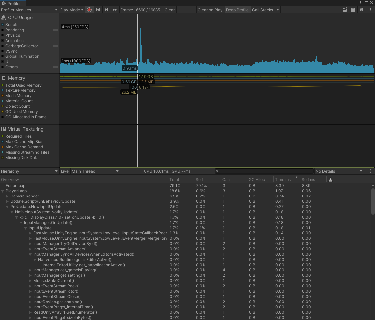Viewport: 375px width, 320px height.
Task: Open the profiler window overflow menu
Action: (370, 10)
